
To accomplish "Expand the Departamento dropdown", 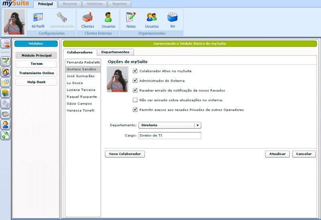I will [197, 125].
